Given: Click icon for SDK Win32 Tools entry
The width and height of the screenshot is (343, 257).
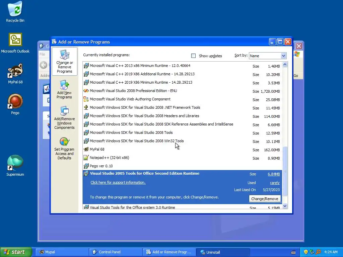Looking at the screenshot, I should coord(86,141).
